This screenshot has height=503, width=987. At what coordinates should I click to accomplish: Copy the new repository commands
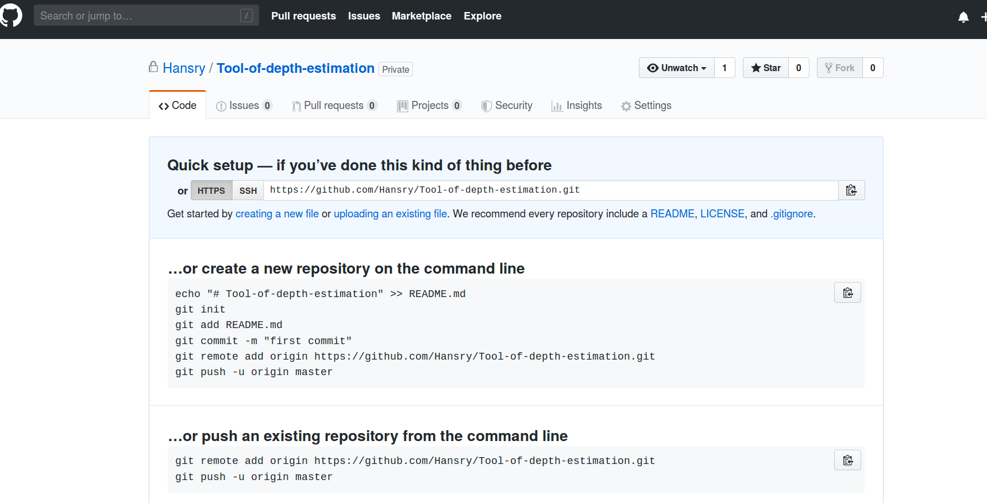pyautogui.click(x=847, y=293)
